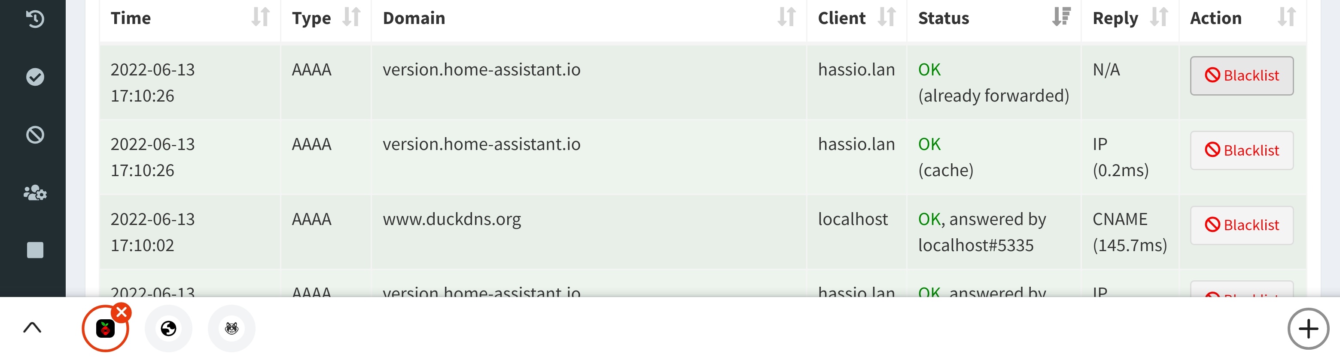Image resolution: width=1340 pixels, height=360 pixels.
Task: Switch to the Pi-hole raspberry tab
Action: [x=105, y=328]
